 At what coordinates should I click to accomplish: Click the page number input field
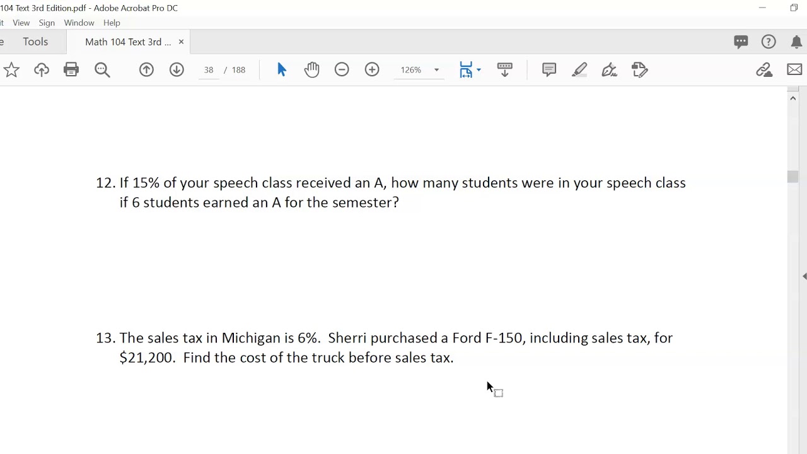[x=209, y=70]
